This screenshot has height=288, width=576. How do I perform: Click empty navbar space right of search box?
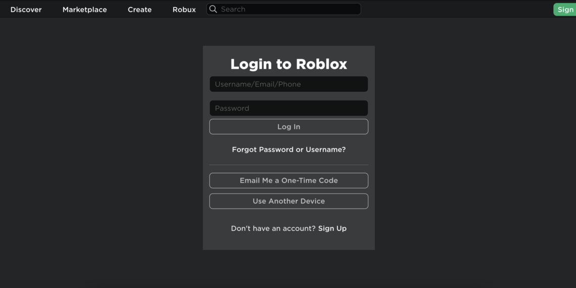pos(455,9)
